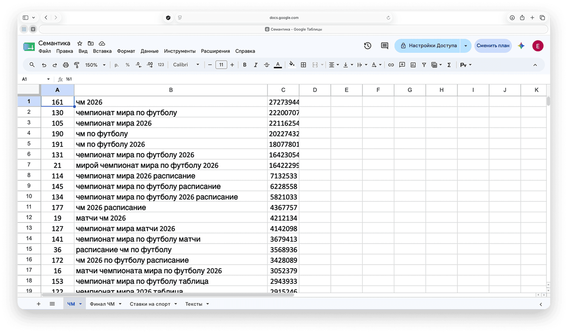Click the font size field showing 11
Screen dimensions: 568x333
point(221,65)
